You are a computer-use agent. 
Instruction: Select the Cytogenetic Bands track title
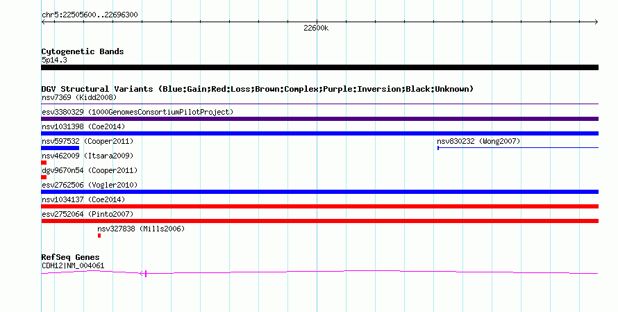click(83, 51)
